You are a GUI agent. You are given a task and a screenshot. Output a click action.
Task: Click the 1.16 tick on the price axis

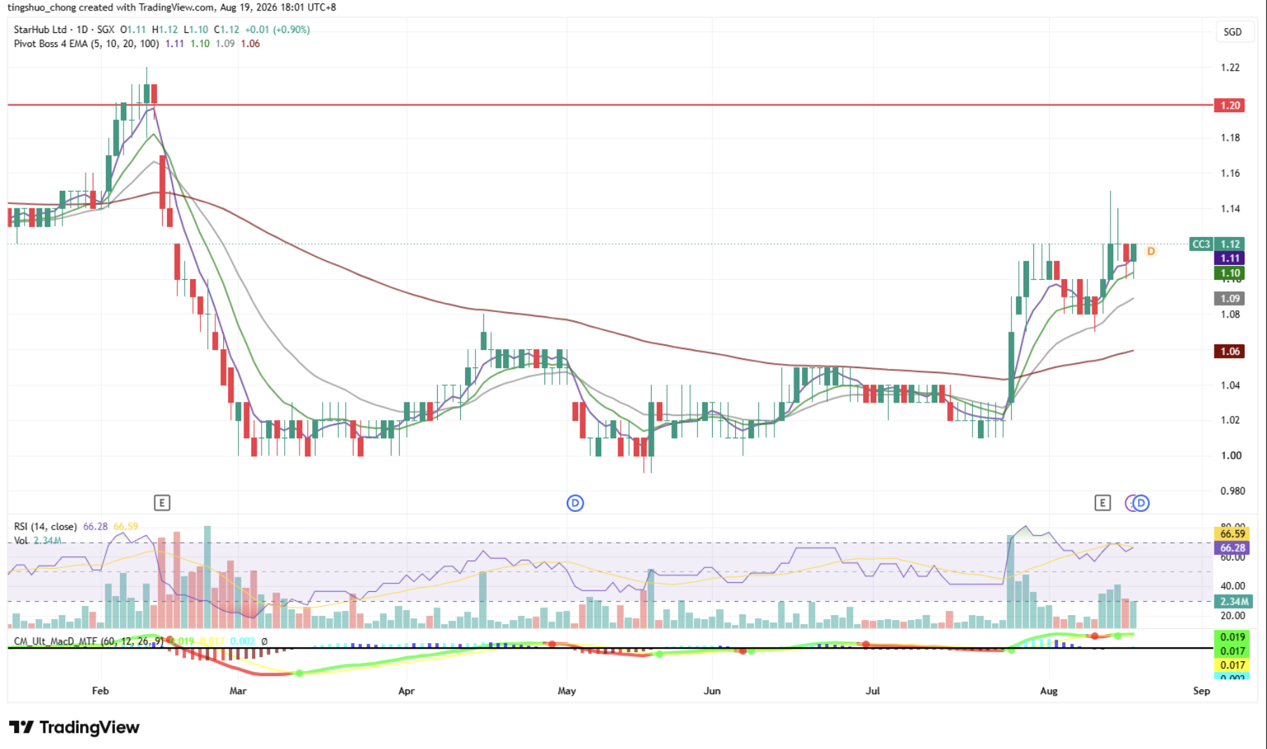click(1230, 173)
